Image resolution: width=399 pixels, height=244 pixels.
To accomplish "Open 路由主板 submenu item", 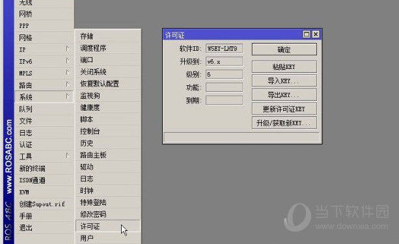I will pos(108,155).
